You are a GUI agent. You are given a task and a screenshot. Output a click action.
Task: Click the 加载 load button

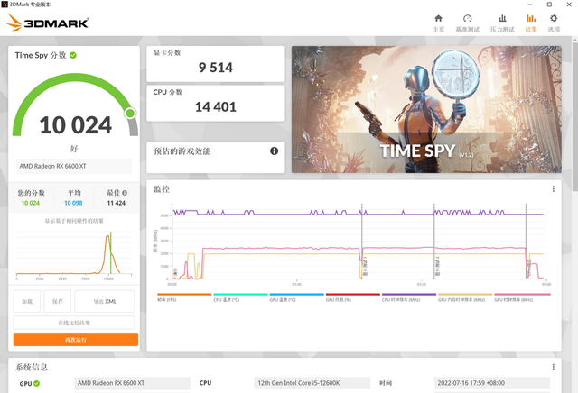tap(27, 301)
